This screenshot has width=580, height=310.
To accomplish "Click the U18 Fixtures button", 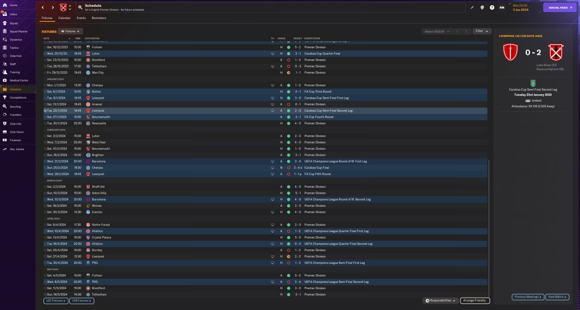I will (82, 300).
